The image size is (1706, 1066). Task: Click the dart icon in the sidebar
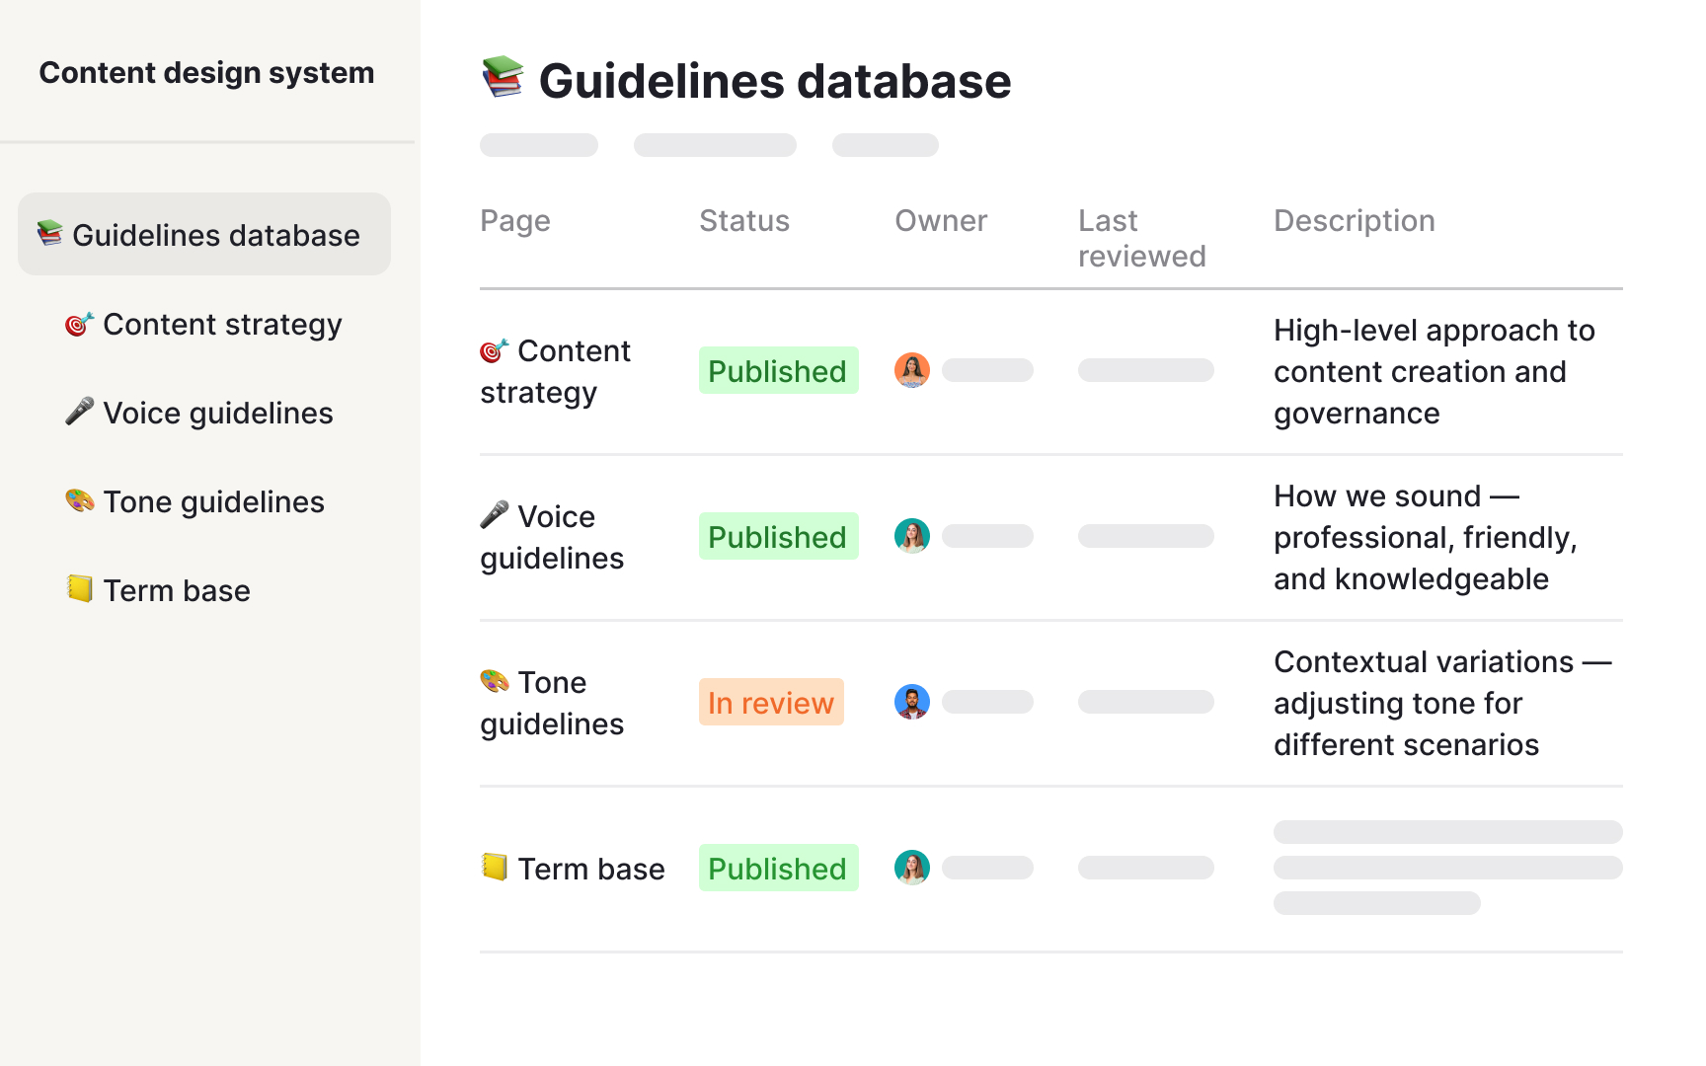(x=78, y=324)
